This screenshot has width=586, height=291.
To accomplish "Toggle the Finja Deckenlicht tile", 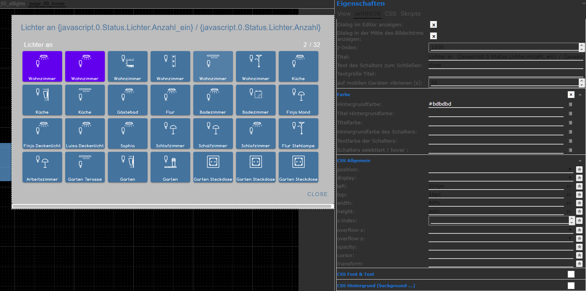I will click(x=42, y=133).
